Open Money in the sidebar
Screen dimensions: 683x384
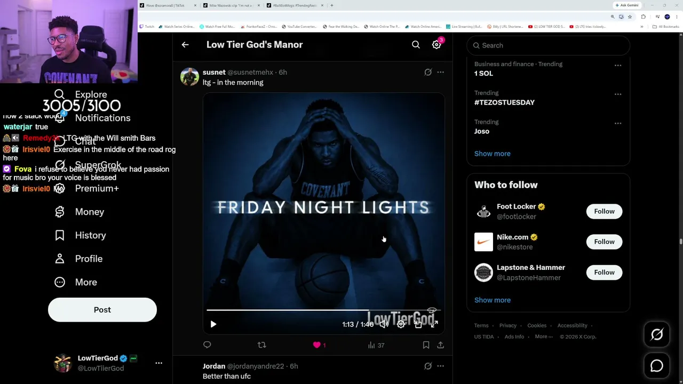(80, 212)
